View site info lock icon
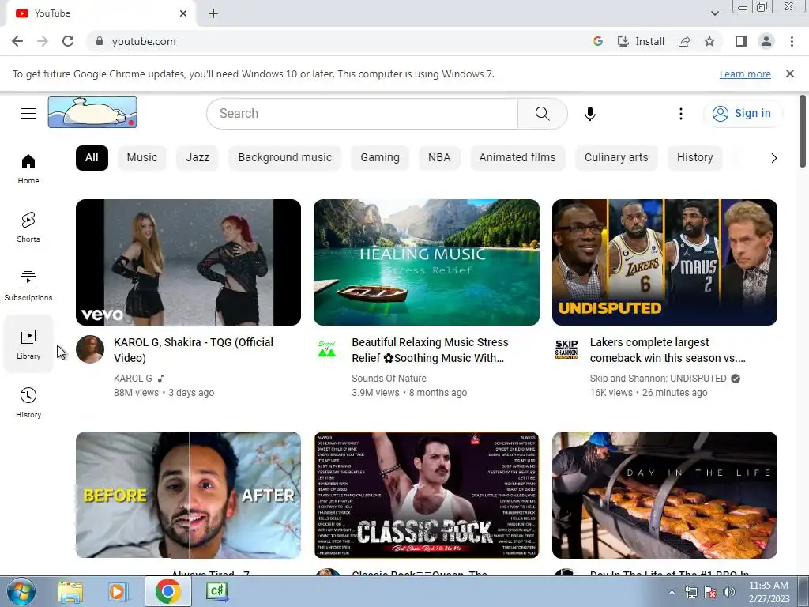The image size is (809, 607). coord(100,41)
